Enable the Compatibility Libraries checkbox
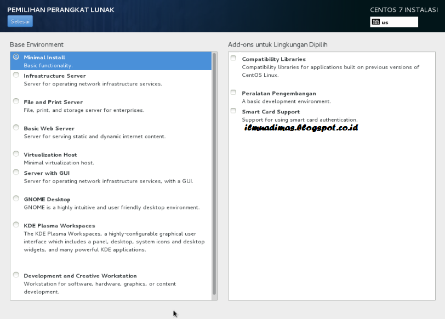The image size is (445, 319). tap(233, 58)
